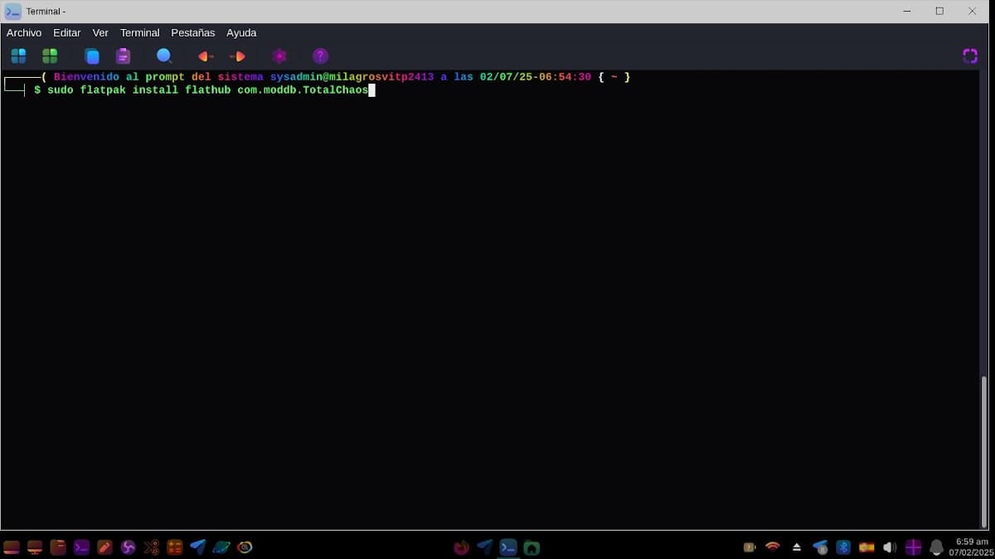This screenshot has height=559, width=995.
Task: Switch to the green home folder window
Action: (531, 547)
